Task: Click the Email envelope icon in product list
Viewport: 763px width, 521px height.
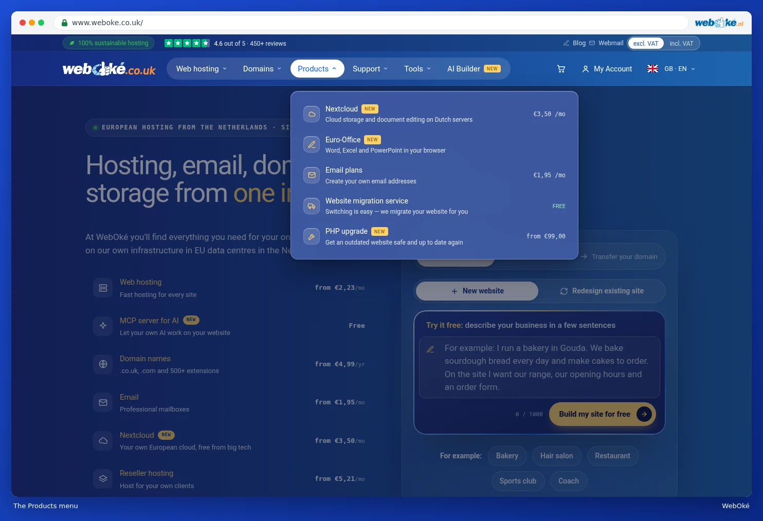Action: click(103, 402)
